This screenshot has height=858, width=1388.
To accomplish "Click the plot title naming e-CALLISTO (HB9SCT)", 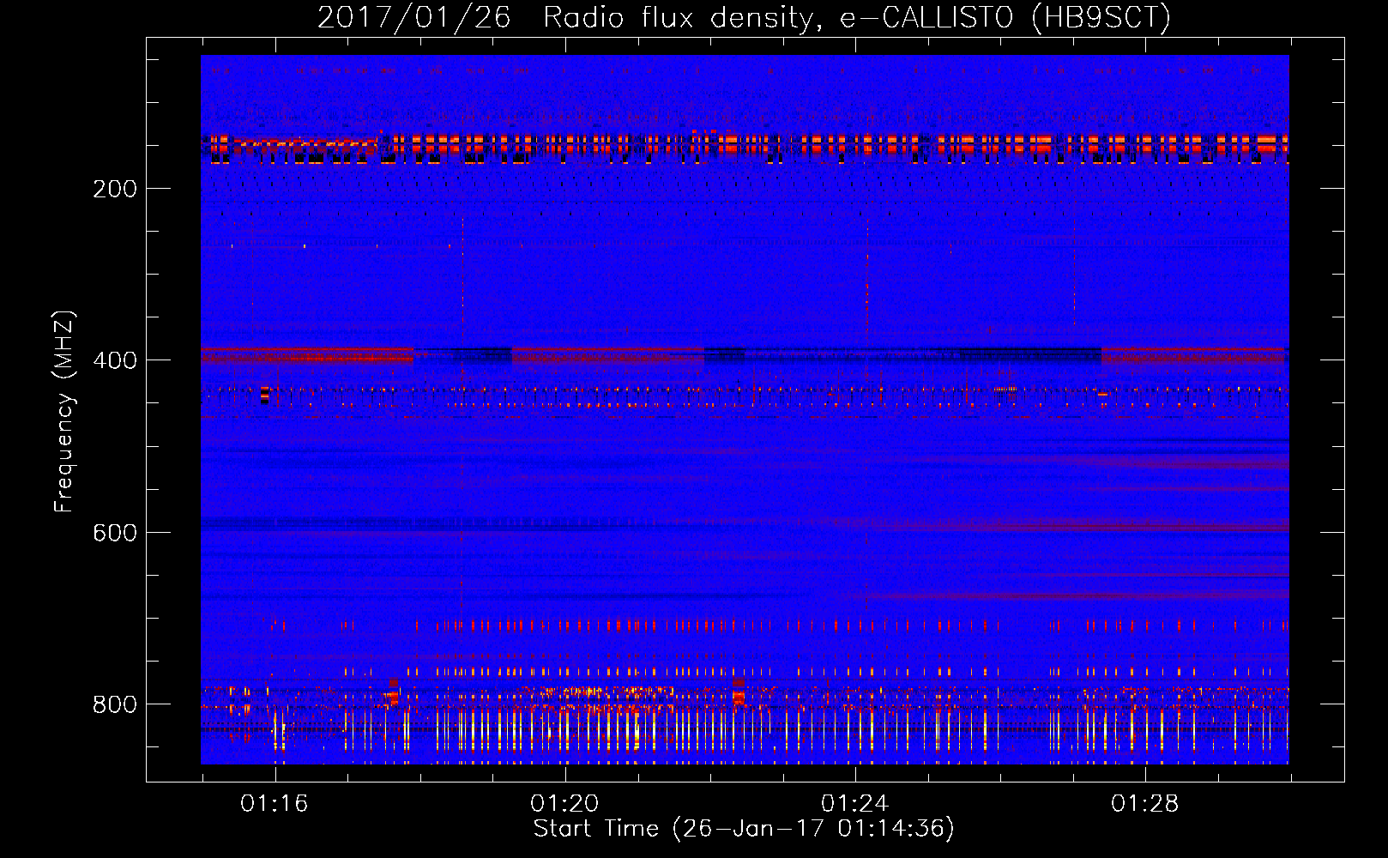I will [x=744, y=17].
